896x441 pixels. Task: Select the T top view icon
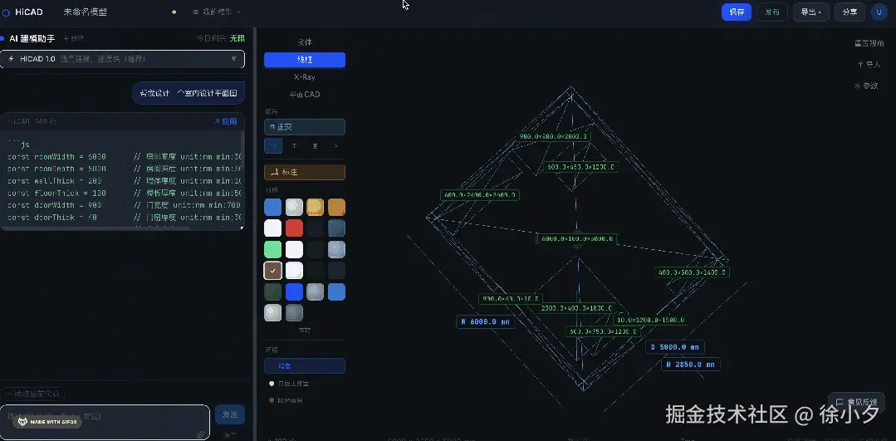tap(294, 145)
